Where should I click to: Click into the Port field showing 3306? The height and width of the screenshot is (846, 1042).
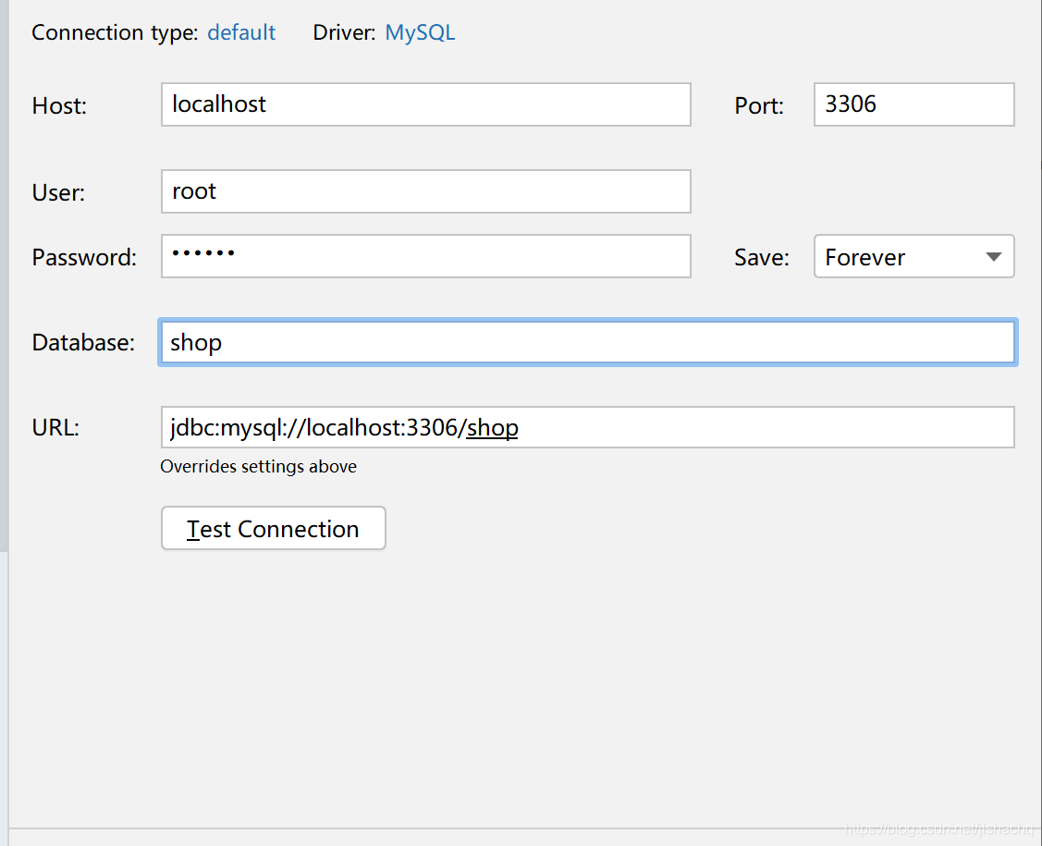click(913, 104)
